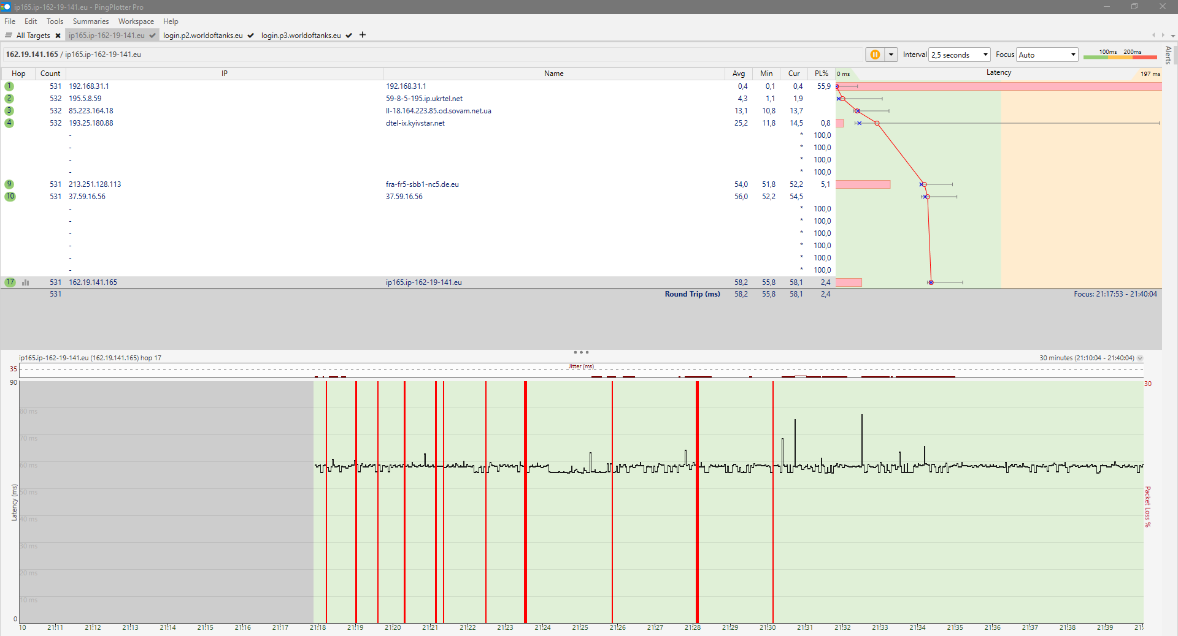Pause the trace with the orange pause button
Image resolution: width=1178 pixels, height=636 pixels.
click(x=875, y=55)
